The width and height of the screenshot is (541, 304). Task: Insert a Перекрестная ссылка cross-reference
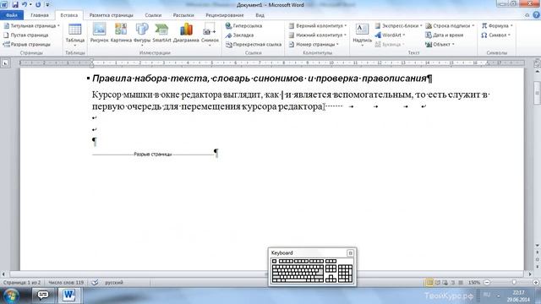click(254, 45)
